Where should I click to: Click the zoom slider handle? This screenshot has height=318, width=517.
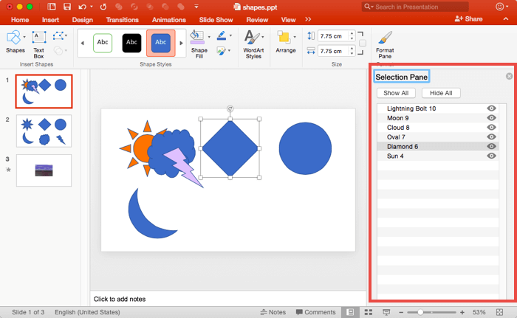point(420,312)
